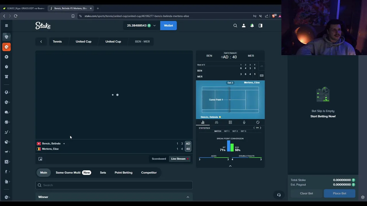Image resolution: width=367 pixels, height=206 pixels.
Task: Select the orange Sports basketball icon
Action: (x=6, y=47)
